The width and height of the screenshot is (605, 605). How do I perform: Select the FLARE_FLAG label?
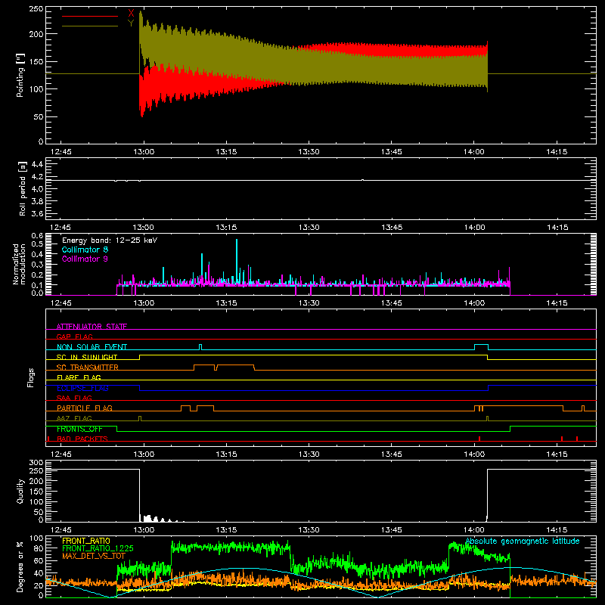79,377
